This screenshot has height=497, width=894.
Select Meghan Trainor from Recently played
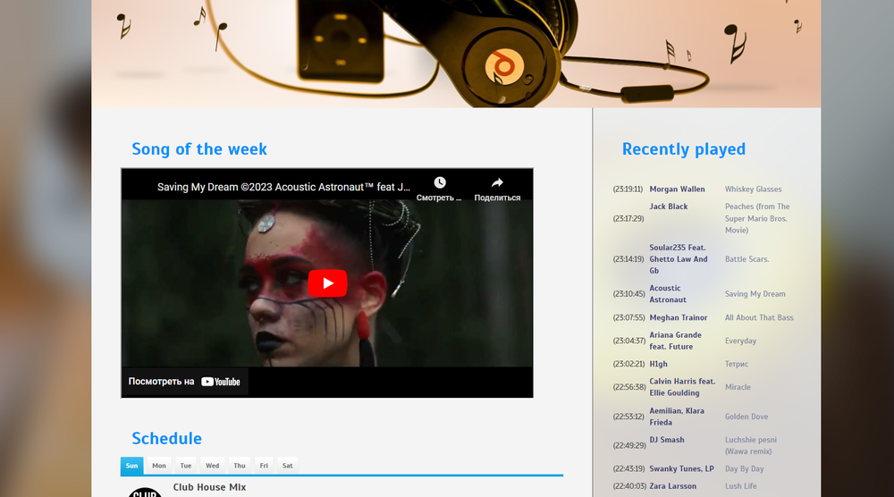[678, 318]
